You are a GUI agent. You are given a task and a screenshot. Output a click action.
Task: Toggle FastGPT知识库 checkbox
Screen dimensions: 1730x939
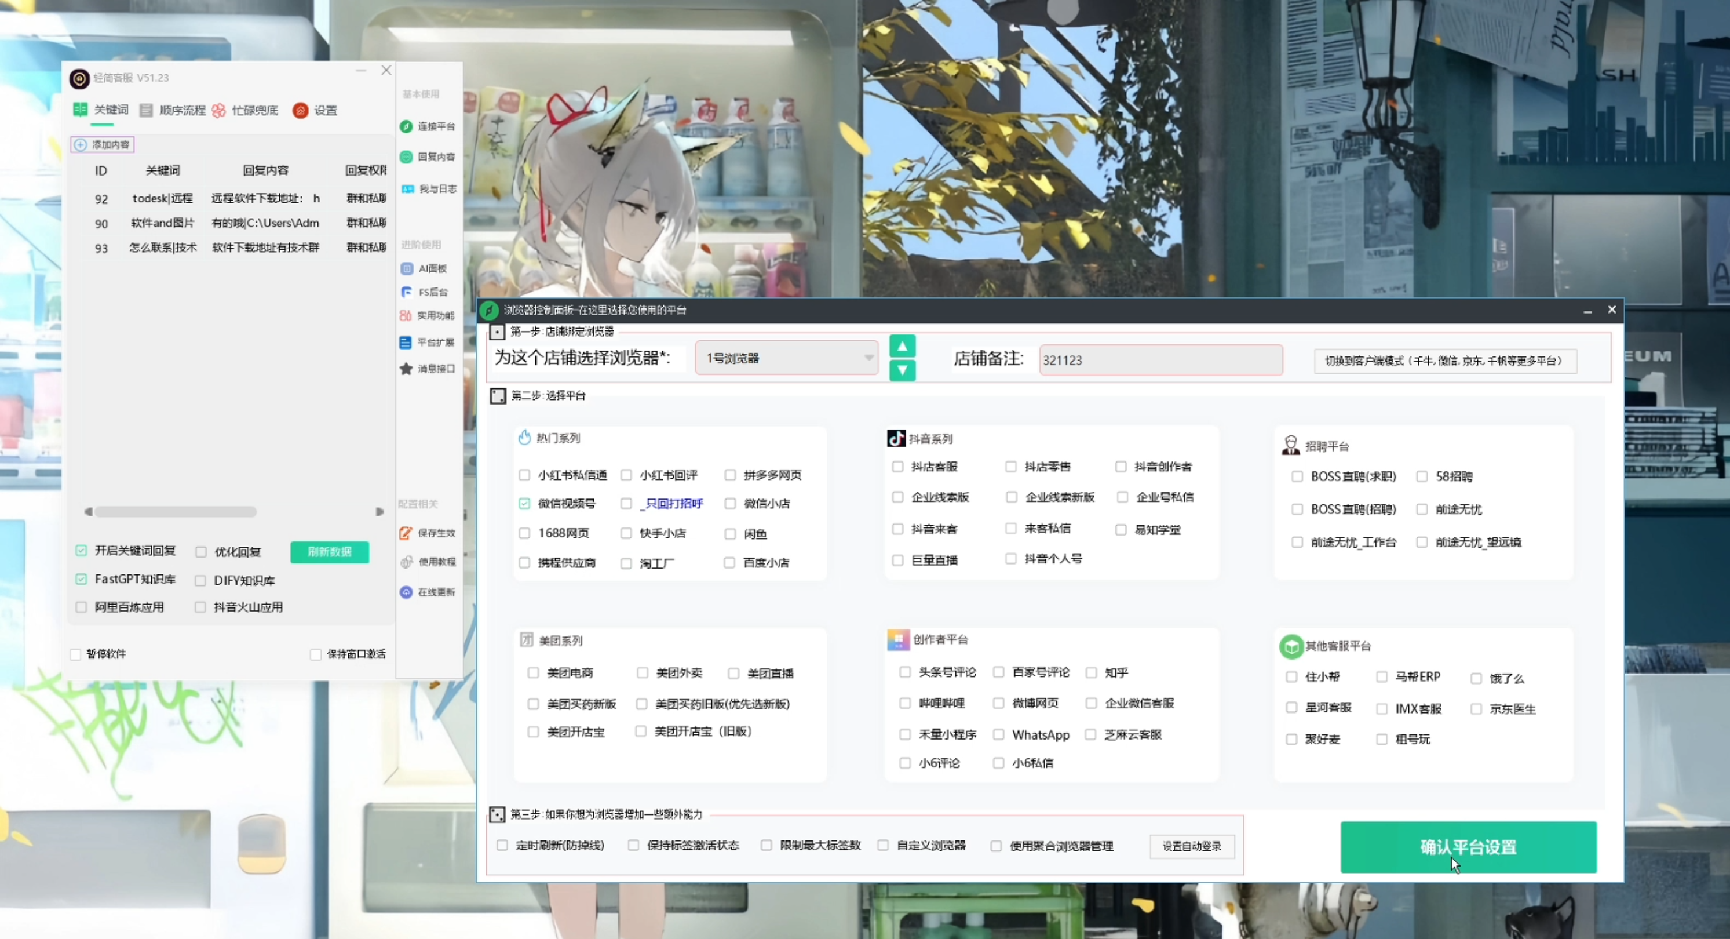(x=81, y=579)
